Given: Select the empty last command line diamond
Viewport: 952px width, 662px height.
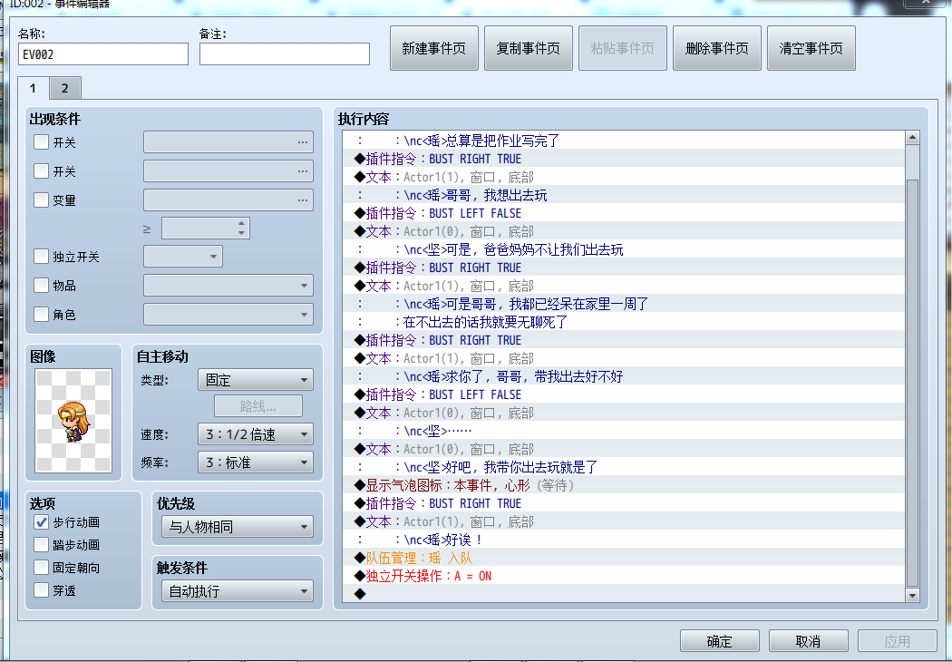Looking at the screenshot, I should click(x=624, y=594).
